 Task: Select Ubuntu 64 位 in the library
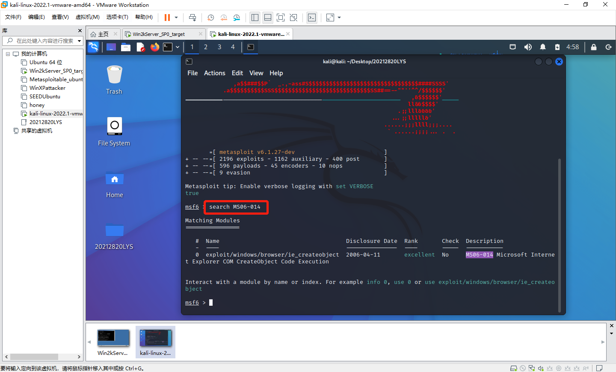[46, 62]
